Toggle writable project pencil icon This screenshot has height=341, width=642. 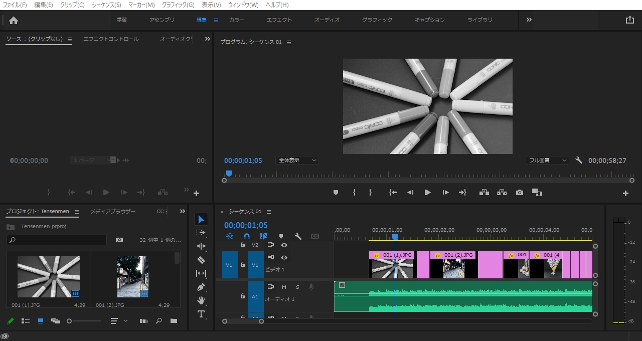tap(11, 321)
